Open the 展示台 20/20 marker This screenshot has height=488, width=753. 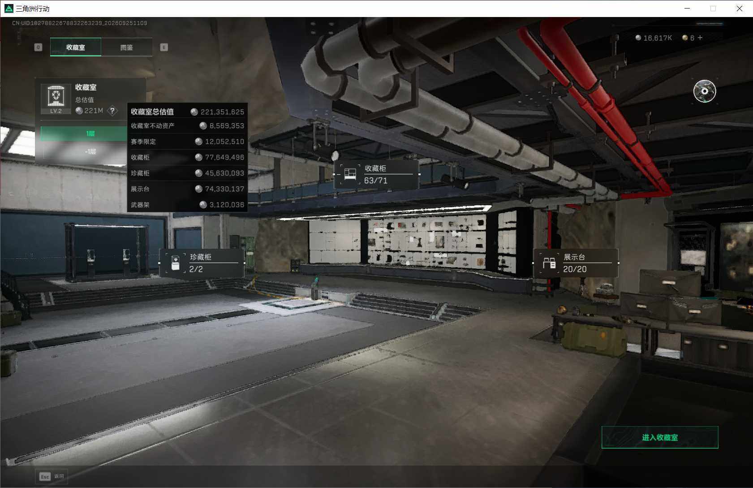click(x=576, y=263)
